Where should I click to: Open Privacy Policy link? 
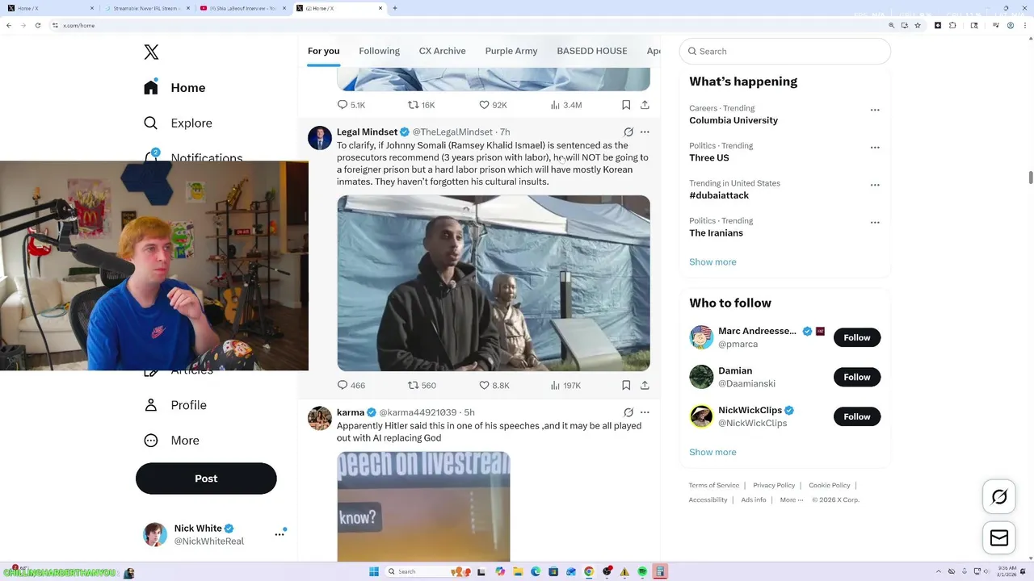[774, 485]
